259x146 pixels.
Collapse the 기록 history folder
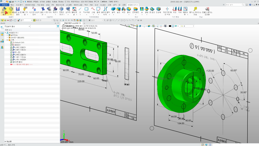7,40
